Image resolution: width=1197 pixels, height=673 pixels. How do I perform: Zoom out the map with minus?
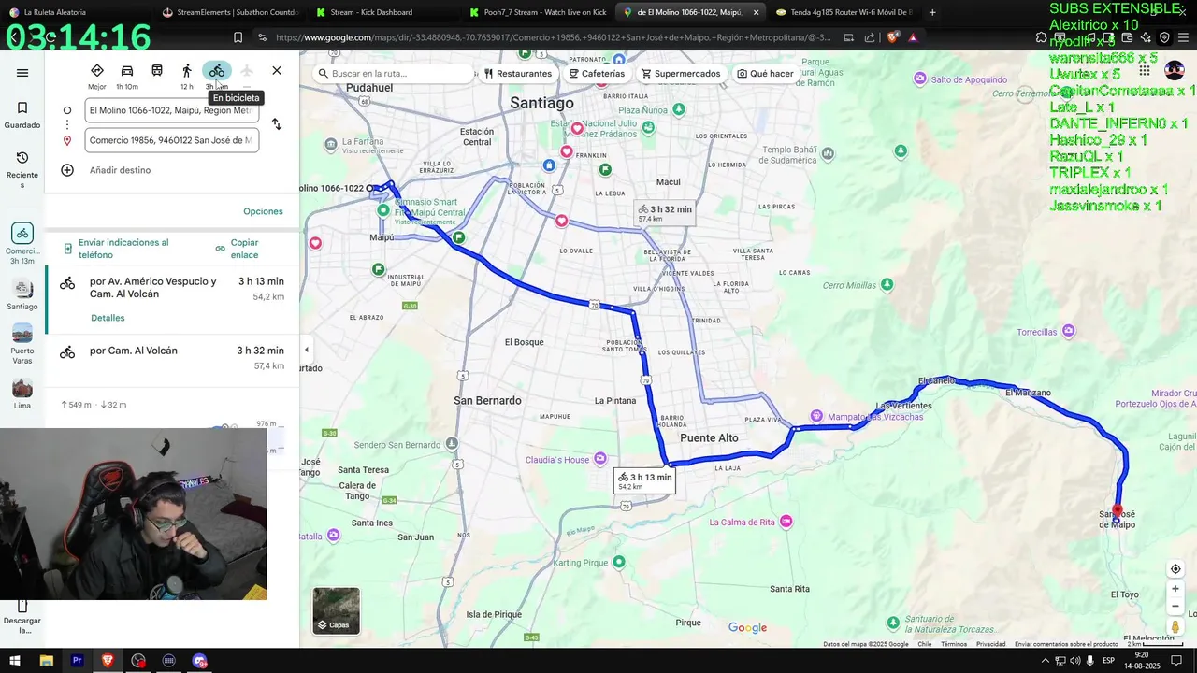[x=1175, y=606]
